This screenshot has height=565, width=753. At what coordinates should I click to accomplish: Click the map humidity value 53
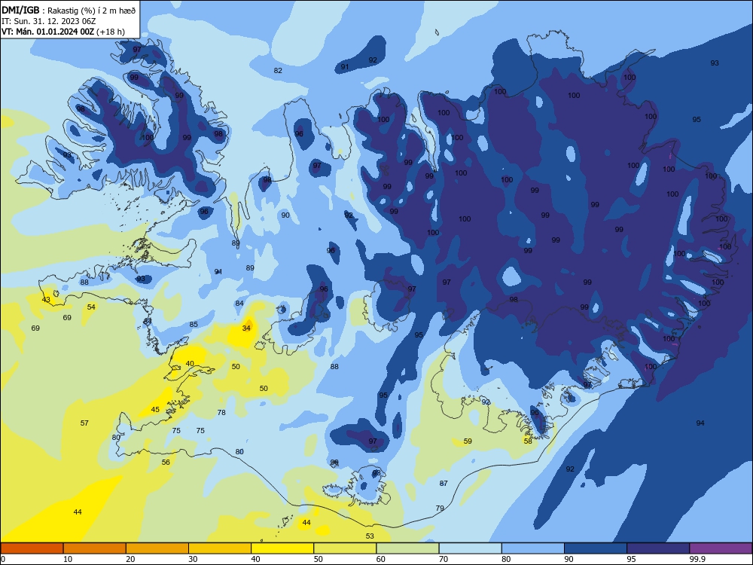[370, 536]
